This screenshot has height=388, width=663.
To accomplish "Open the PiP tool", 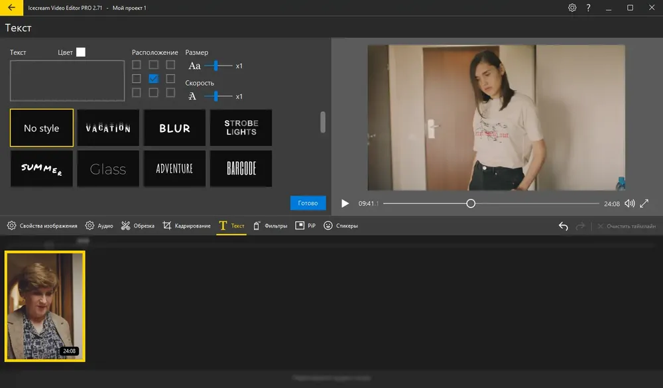I will point(305,226).
